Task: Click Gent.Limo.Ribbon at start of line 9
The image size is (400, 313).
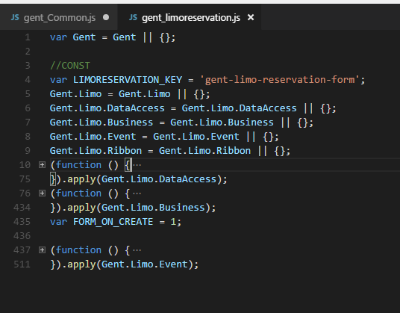Action: tap(96, 151)
